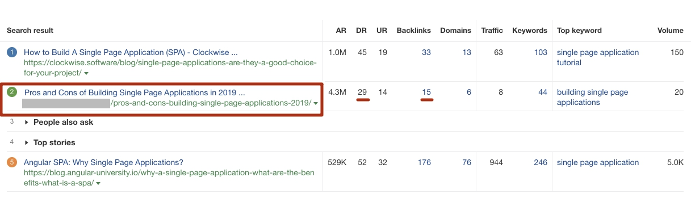Click the Search result column header
Screen dimensions: 691x211
pos(30,30)
